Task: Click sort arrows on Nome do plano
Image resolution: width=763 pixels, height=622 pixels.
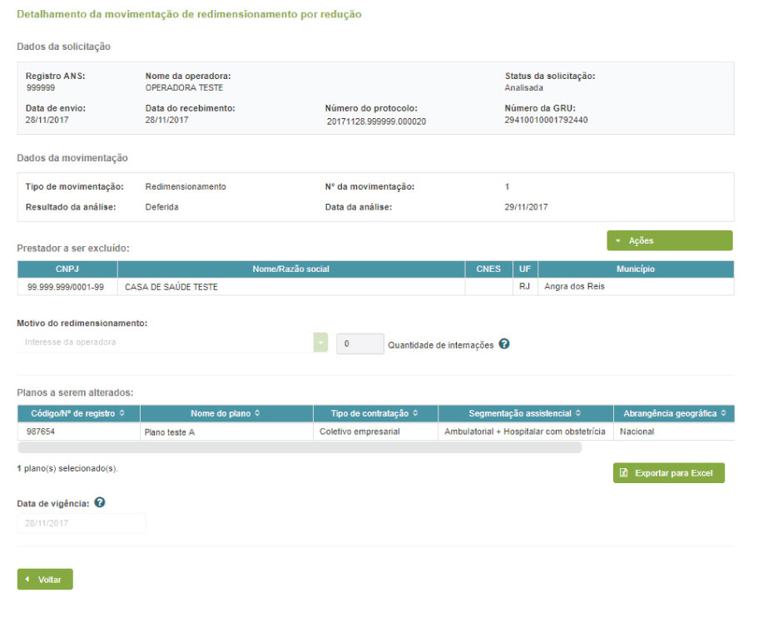Action: tap(257, 413)
